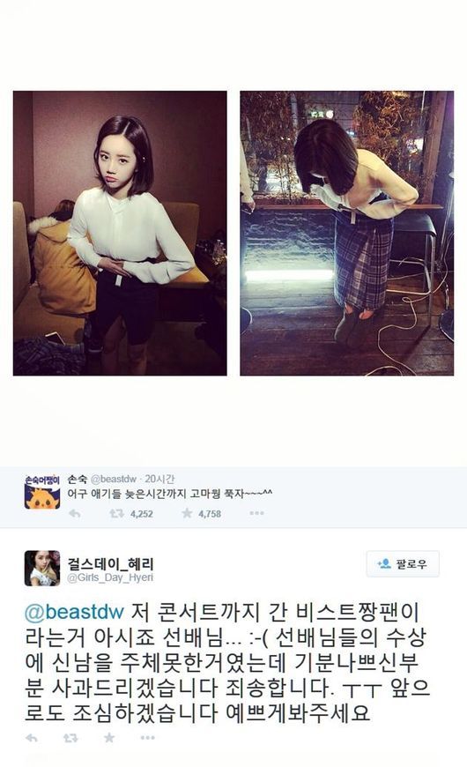Open more options on 손숙's tweet
The height and width of the screenshot is (767, 467).
256,513
